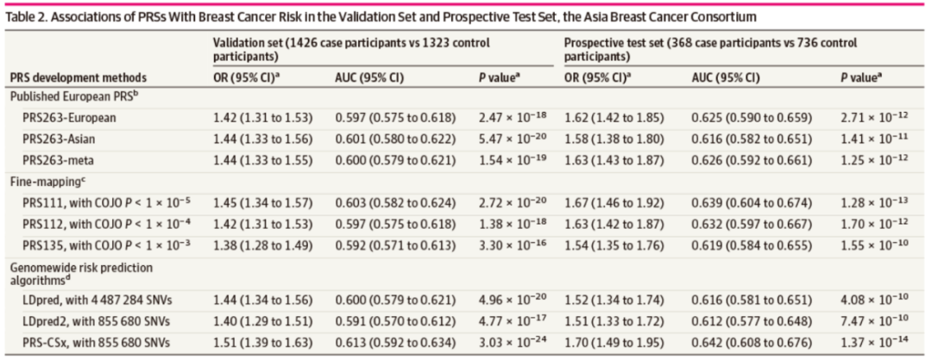Select the Validation set column group header
Image resolution: width=932 pixels, height=359 pixels.
click(x=352, y=47)
